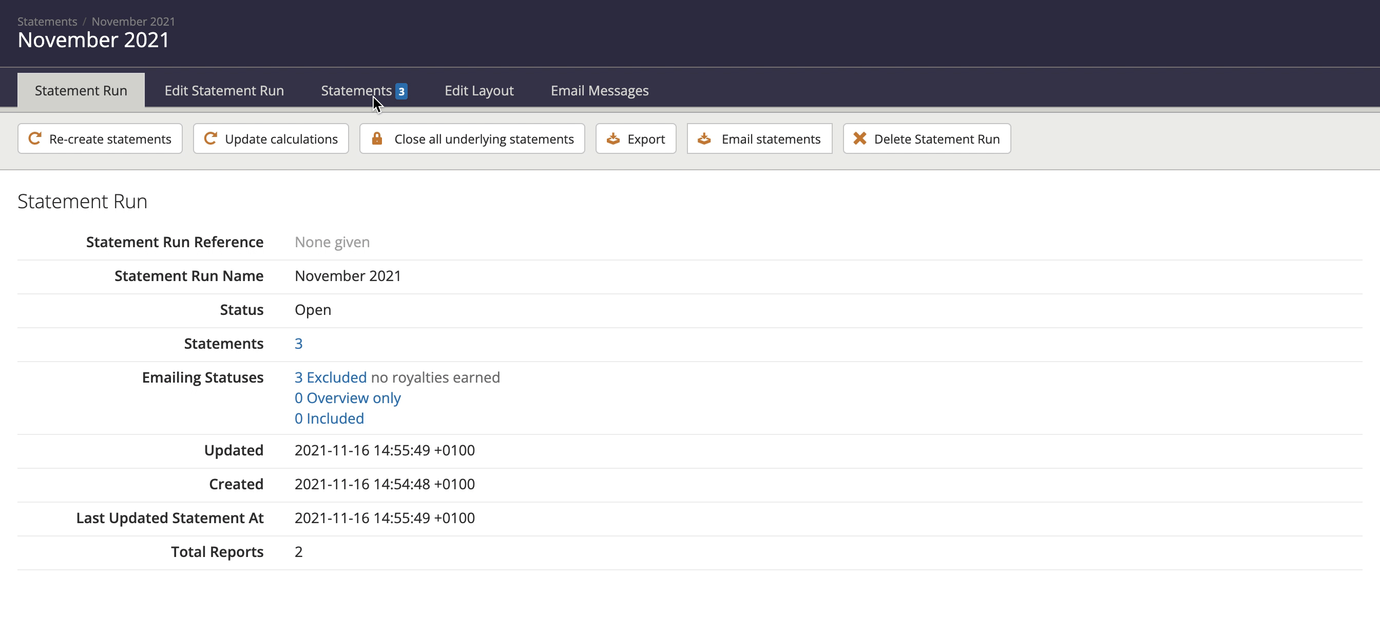The width and height of the screenshot is (1380, 637).
Task: Click the orange X delete icon
Action: tap(859, 138)
